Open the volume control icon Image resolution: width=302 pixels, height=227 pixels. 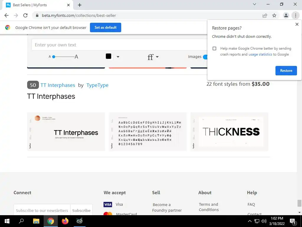pos(264,221)
